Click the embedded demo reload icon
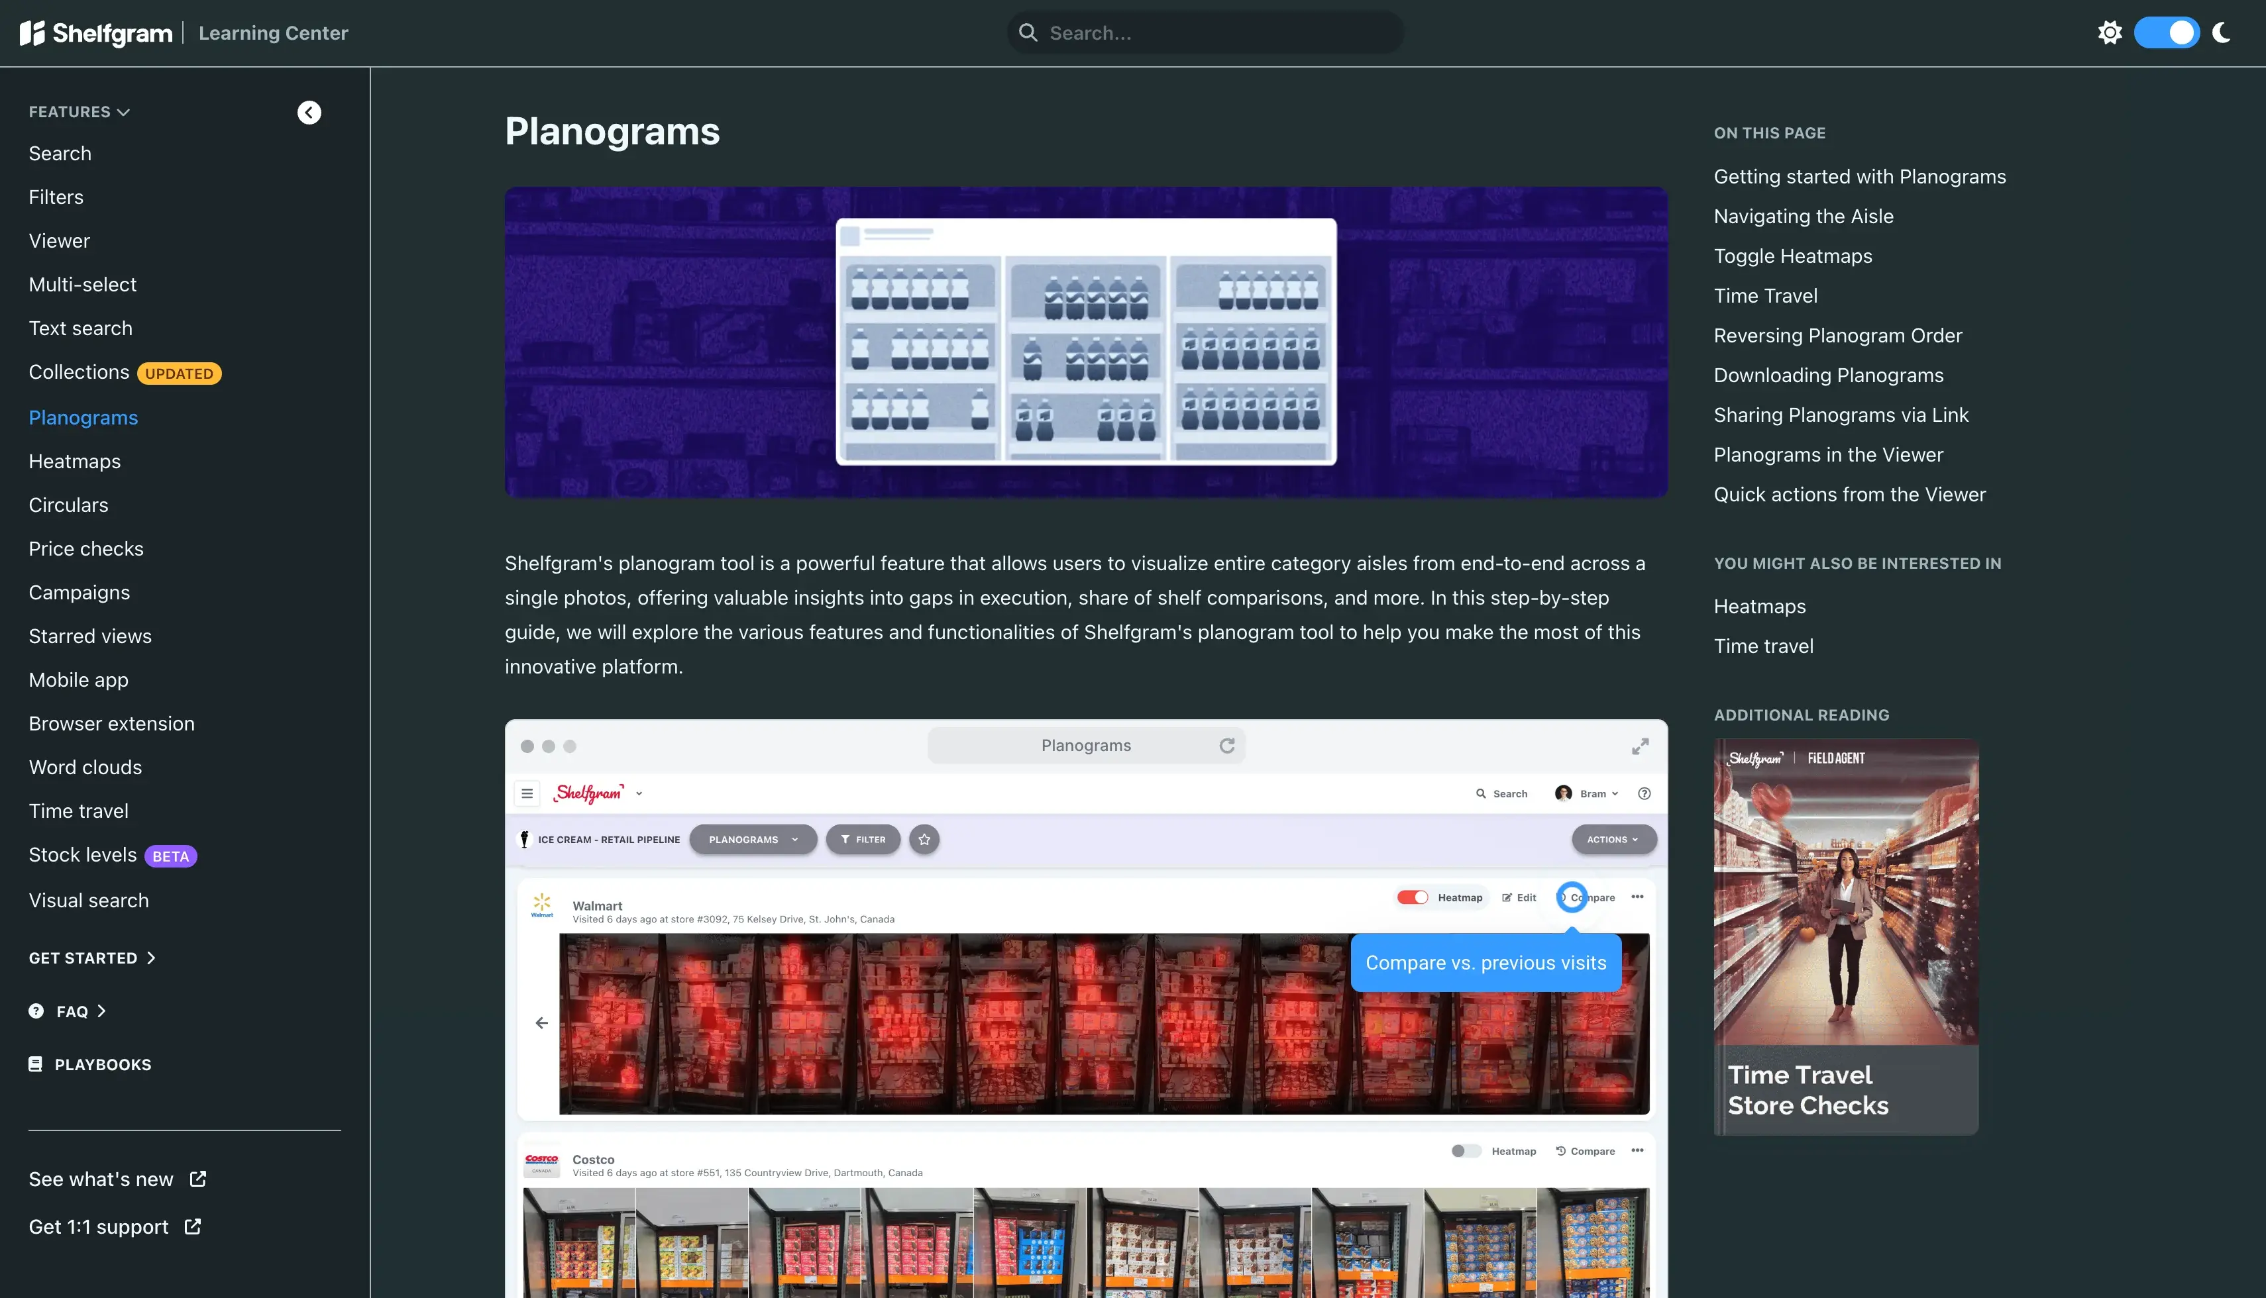This screenshot has width=2266, height=1298. point(1227,745)
